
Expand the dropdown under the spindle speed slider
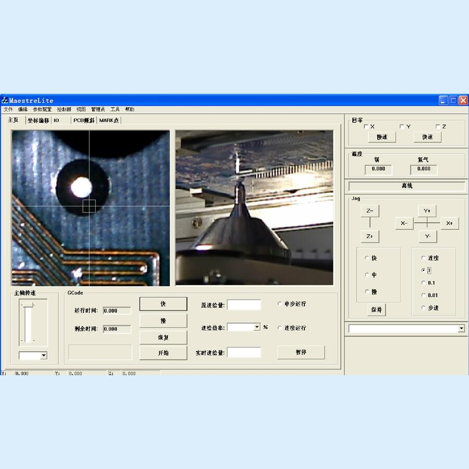click(x=43, y=355)
